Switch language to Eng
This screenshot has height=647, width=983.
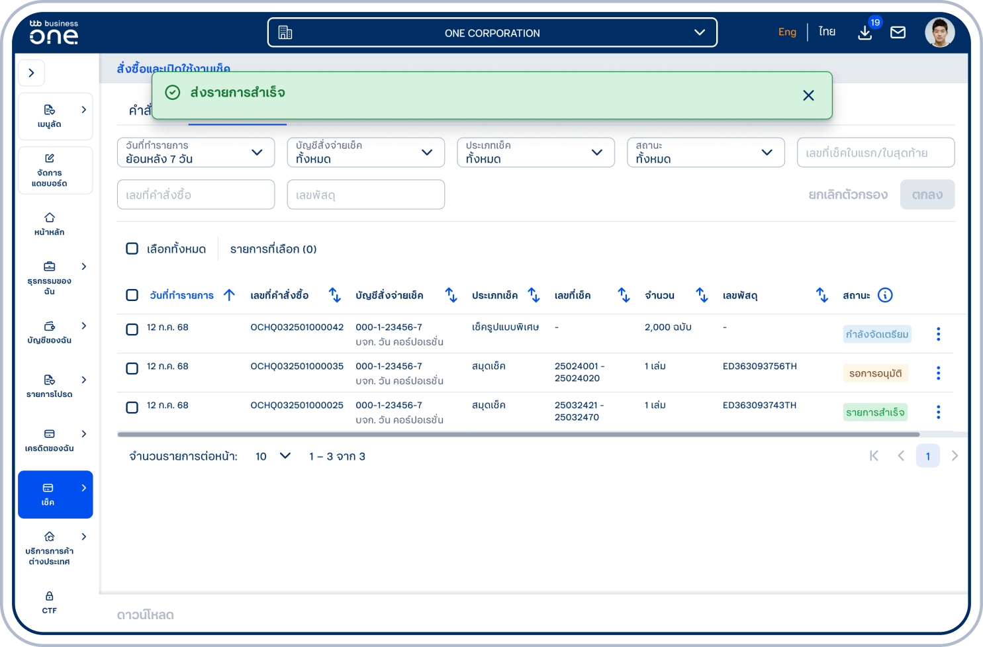[787, 32]
